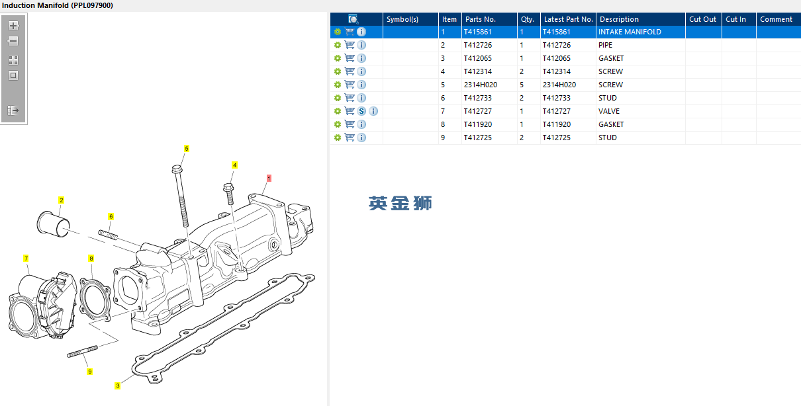Click green gear icon for item 5 SCREW
The height and width of the screenshot is (406, 801).
point(338,85)
